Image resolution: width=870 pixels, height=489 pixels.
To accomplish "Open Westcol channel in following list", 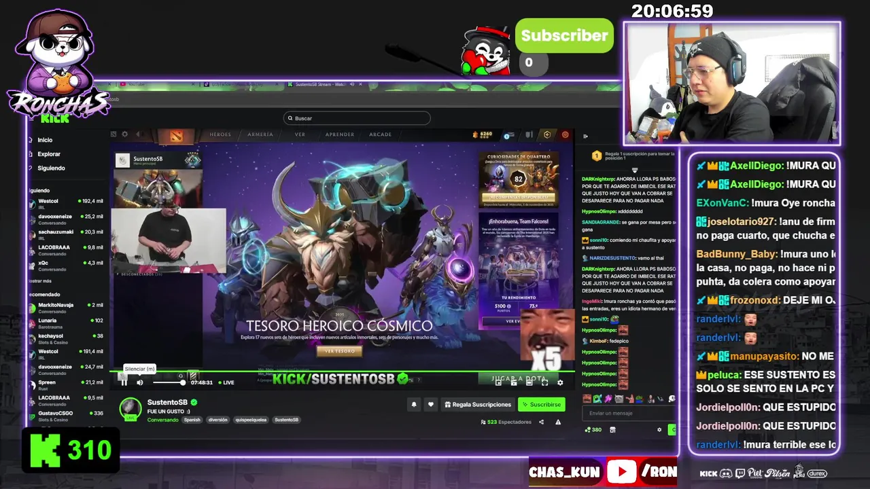I will tap(66, 204).
